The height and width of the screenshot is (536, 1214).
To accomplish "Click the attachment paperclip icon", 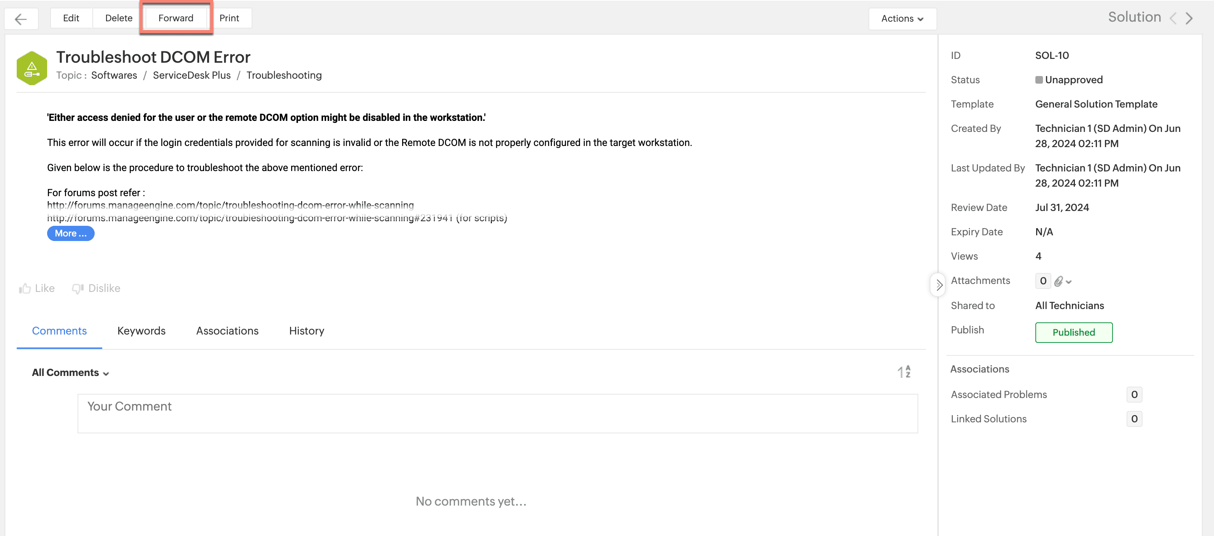I will click(x=1059, y=281).
